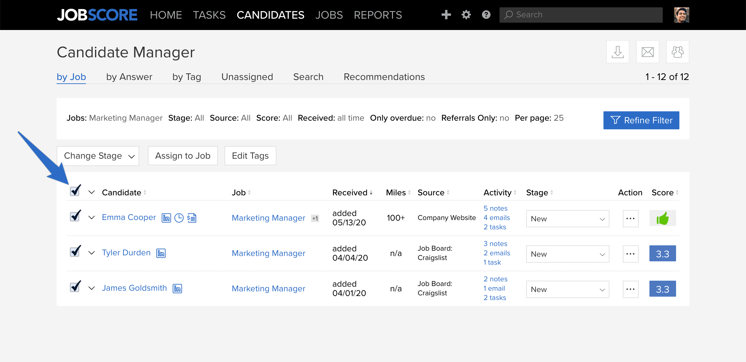The width and height of the screenshot is (746, 362).
Task: Open the help question mark icon
Action: 486,15
